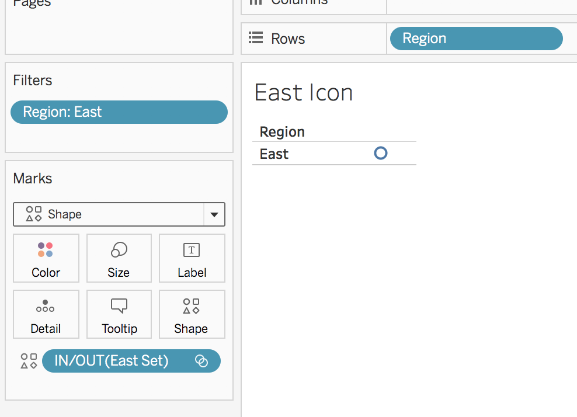
Task: Open the Label marks card
Action: 192,258
